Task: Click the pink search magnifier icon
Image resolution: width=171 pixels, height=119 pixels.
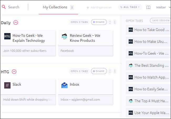Action: point(4,7)
